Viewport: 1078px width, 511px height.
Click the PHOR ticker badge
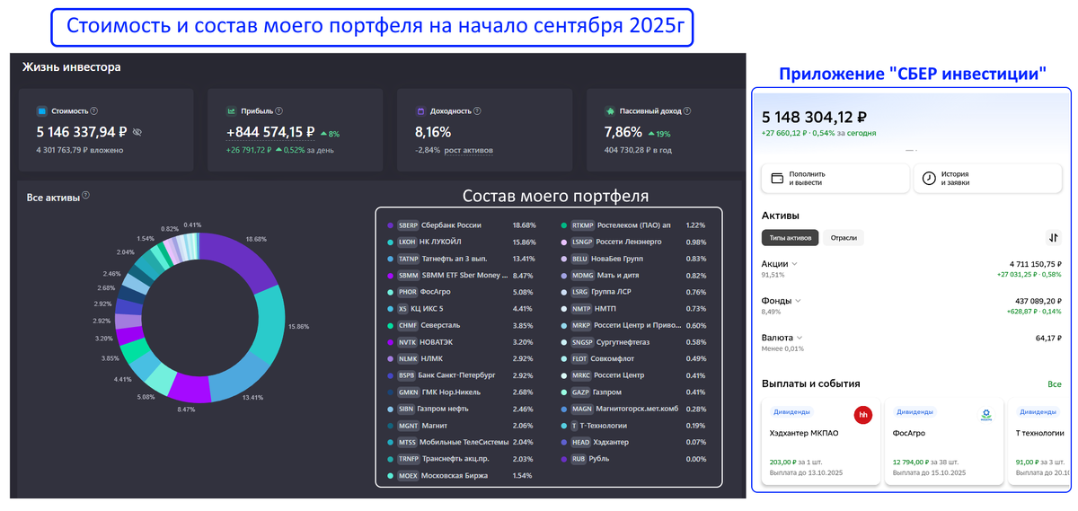coord(408,293)
